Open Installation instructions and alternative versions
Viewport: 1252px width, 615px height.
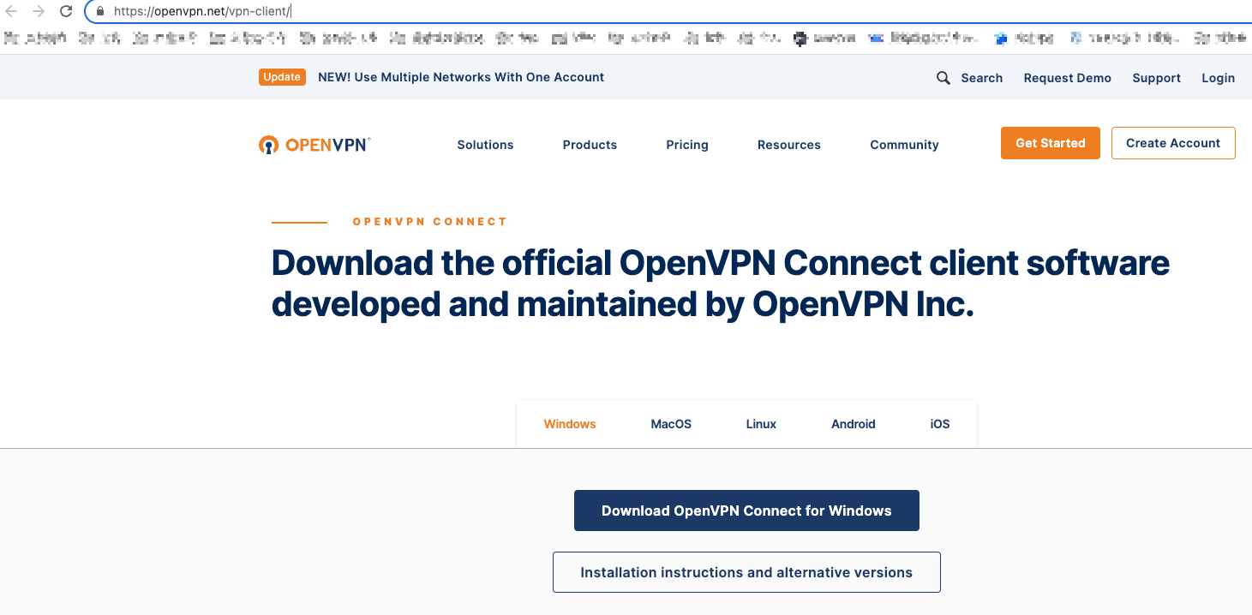click(x=746, y=572)
